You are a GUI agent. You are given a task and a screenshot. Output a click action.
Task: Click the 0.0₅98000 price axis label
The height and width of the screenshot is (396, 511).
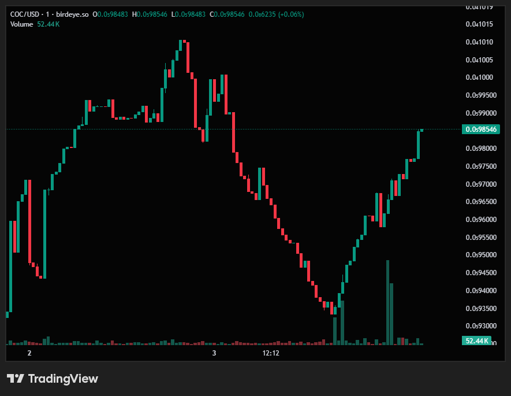(x=481, y=149)
